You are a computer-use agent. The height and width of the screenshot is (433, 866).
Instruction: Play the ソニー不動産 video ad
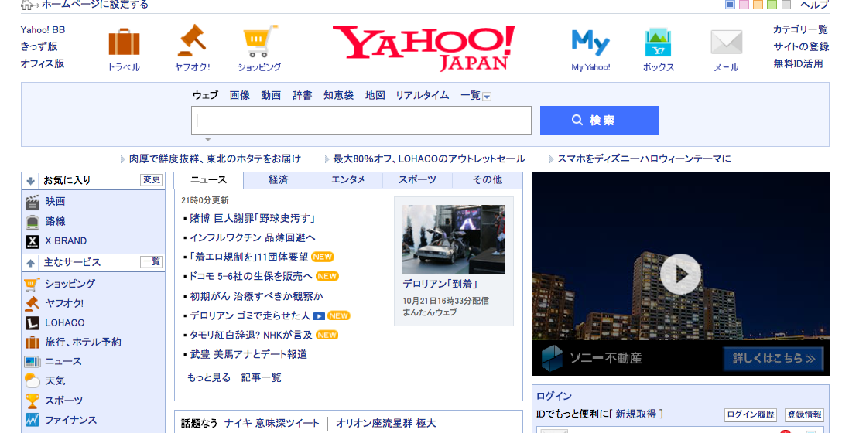[680, 274]
